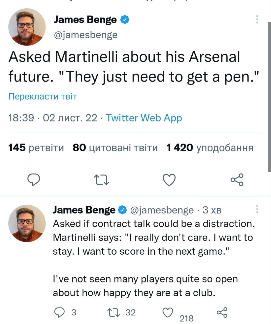View the 145 ретвіти list

click(36, 148)
